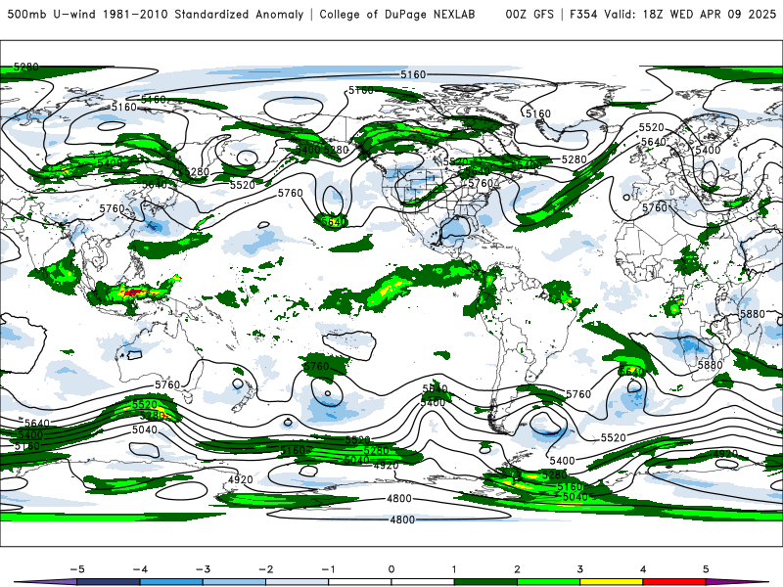783x587 pixels.
Task: Click the 5760 contour label over the North Pacific
Action: point(290,193)
